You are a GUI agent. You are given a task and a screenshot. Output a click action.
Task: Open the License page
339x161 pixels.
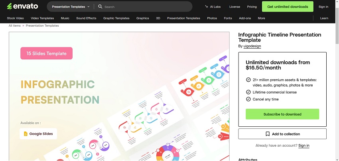[235, 7]
